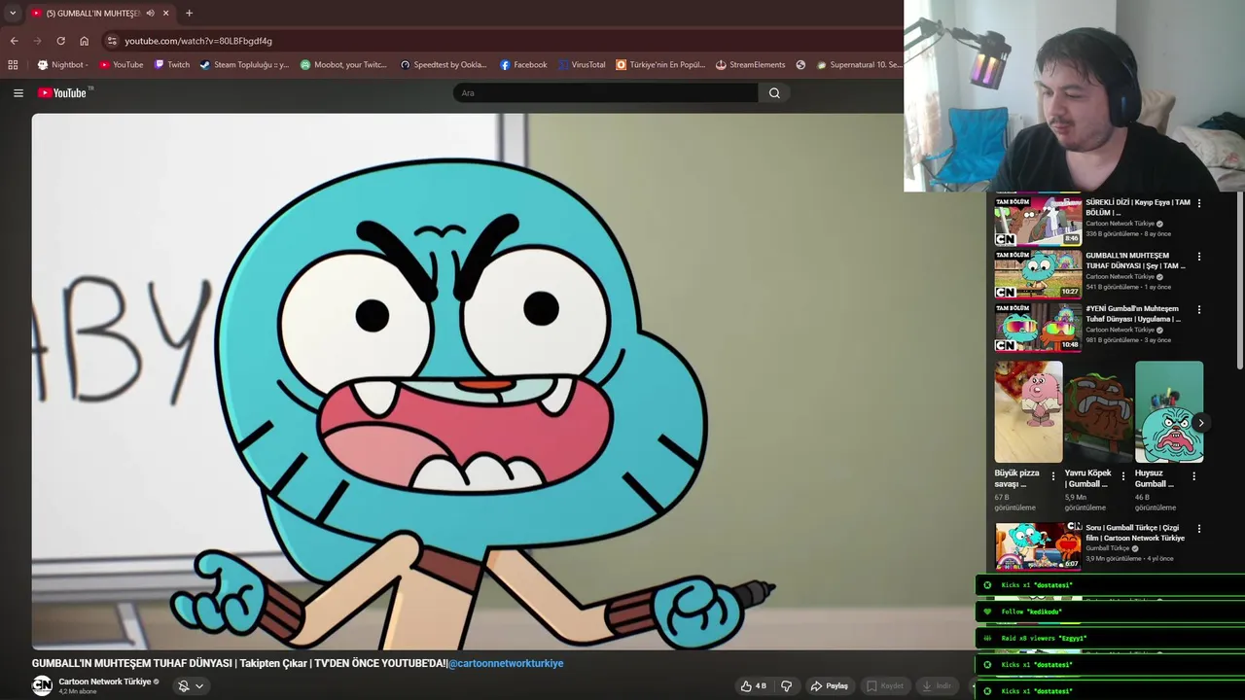Open the SÜREKLİ DİZİ Kayıp Eşya title
Image resolution: width=1245 pixels, height=700 pixels.
pos(1138,207)
